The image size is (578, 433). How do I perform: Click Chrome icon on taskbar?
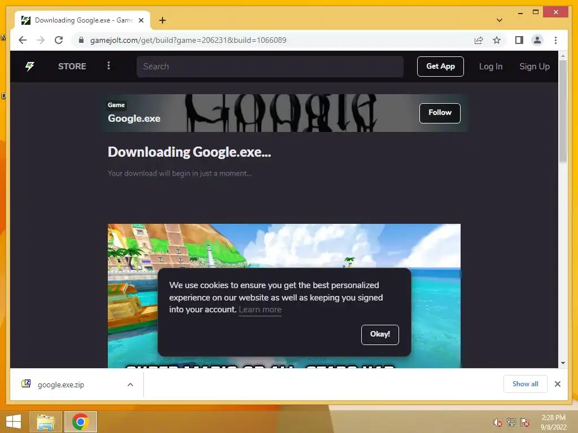pyautogui.click(x=80, y=422)
